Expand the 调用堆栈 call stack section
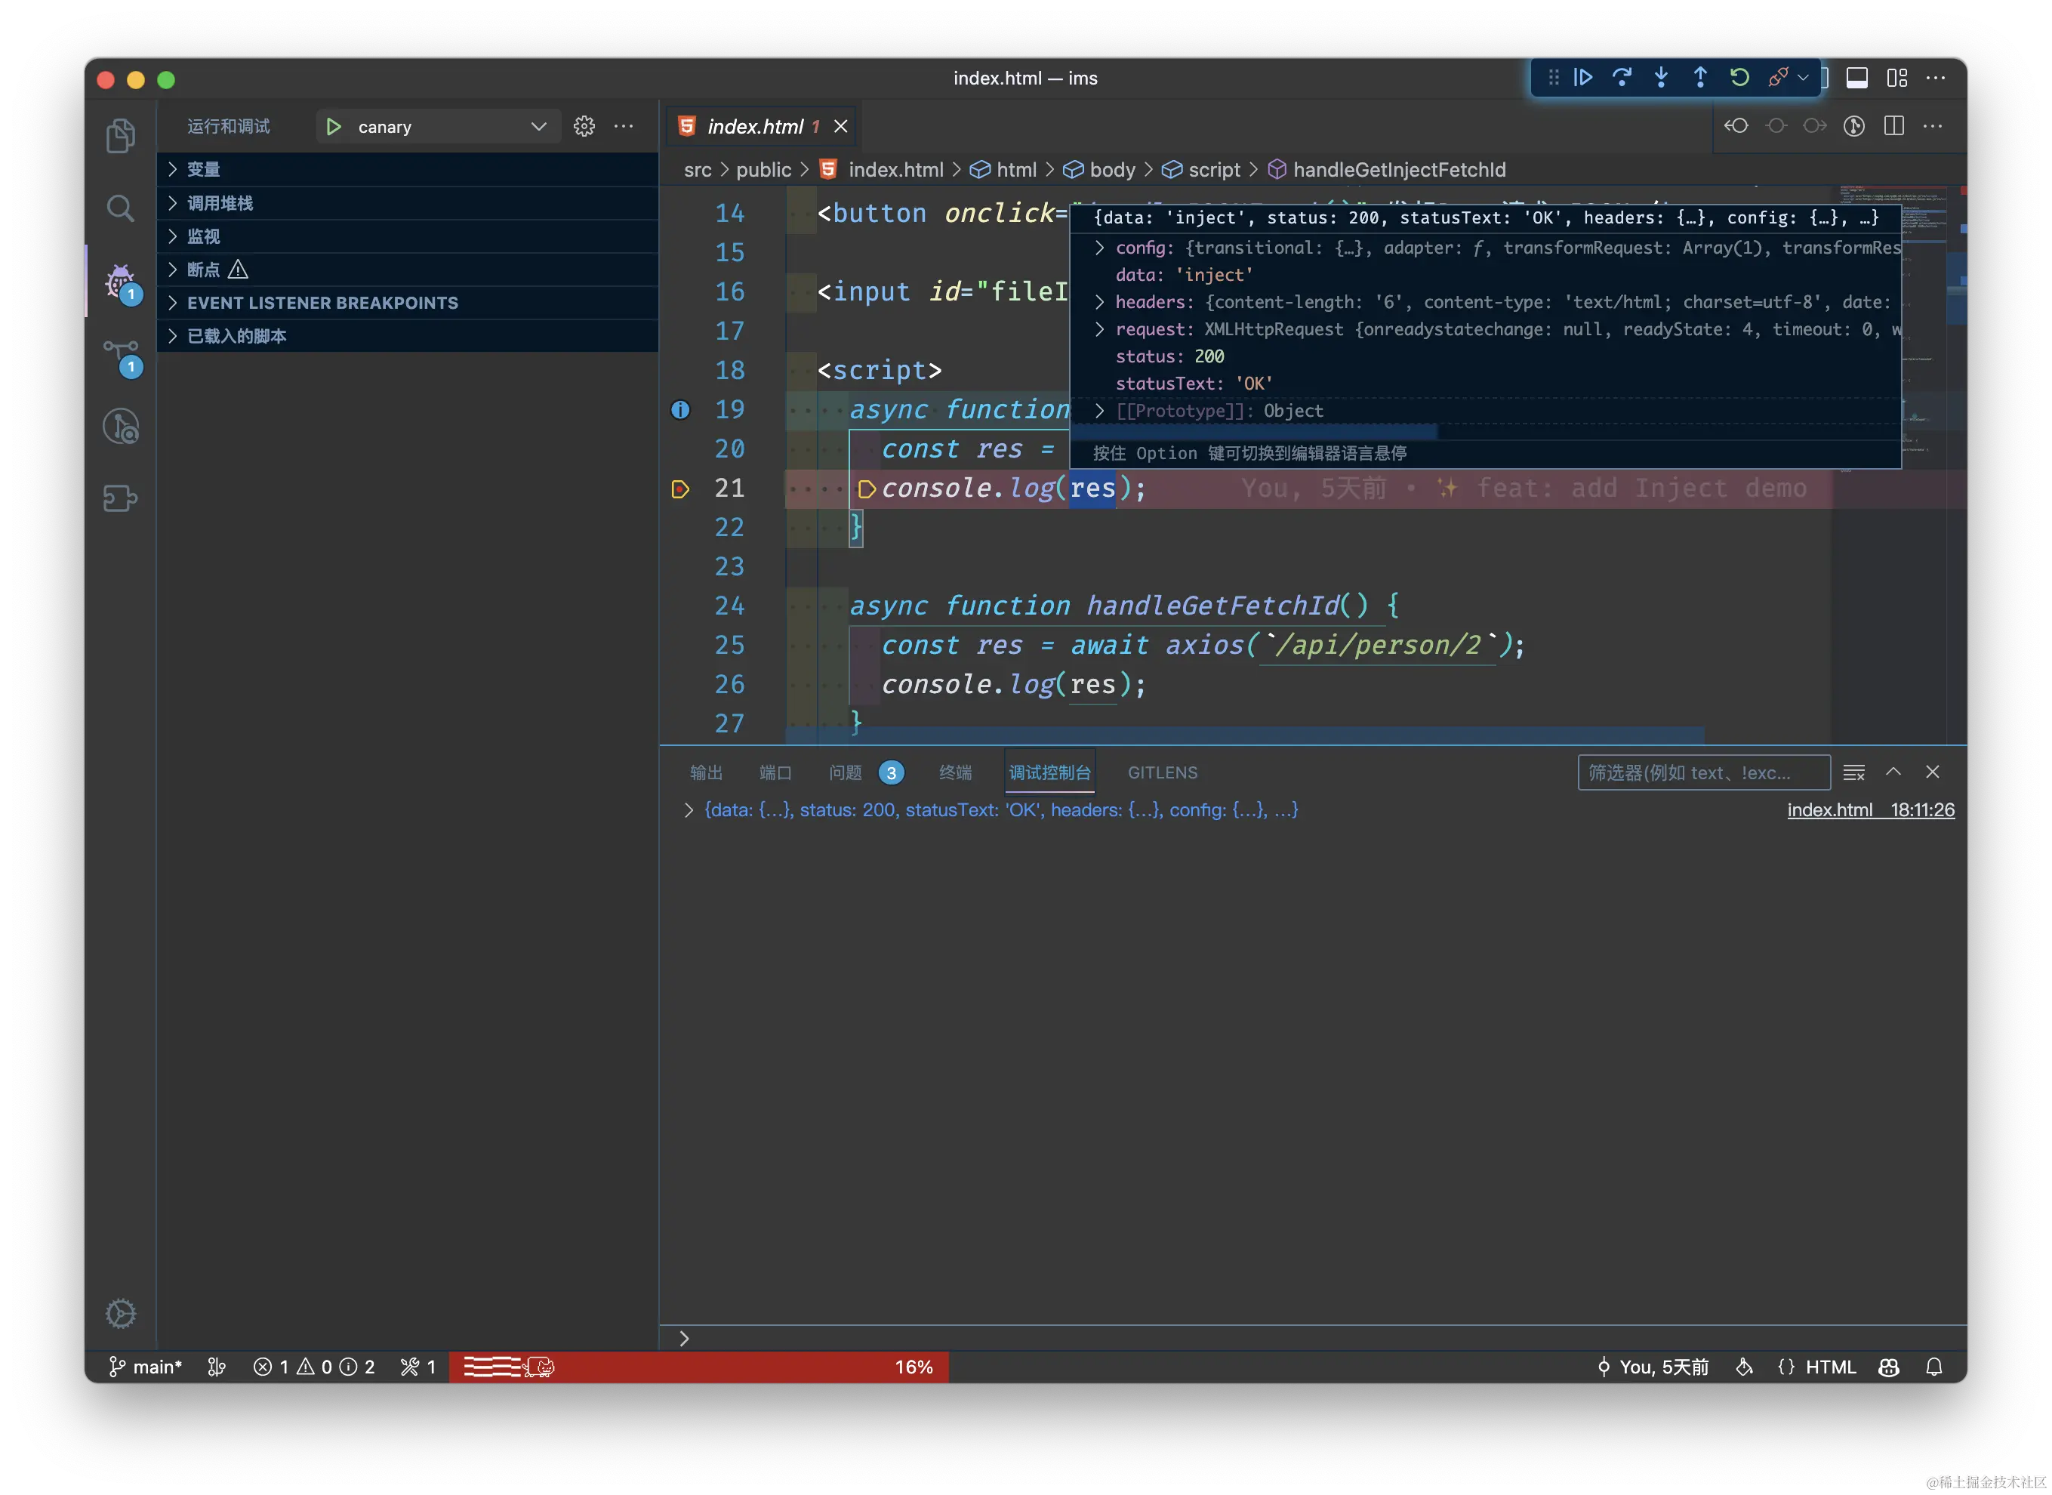Image resolution: width=2052 pixels, height=1495 pixels. (x=220, y=202)
